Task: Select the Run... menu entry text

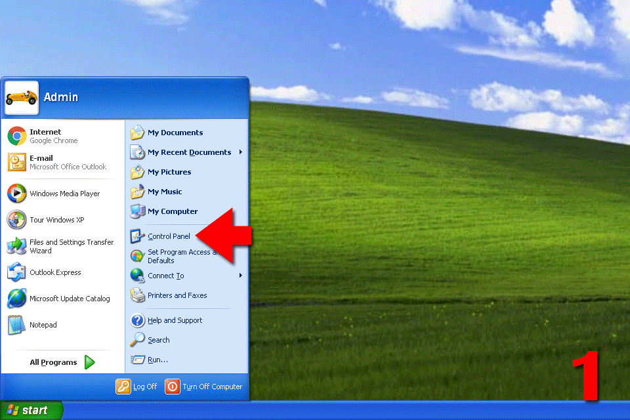Action: 158,360
